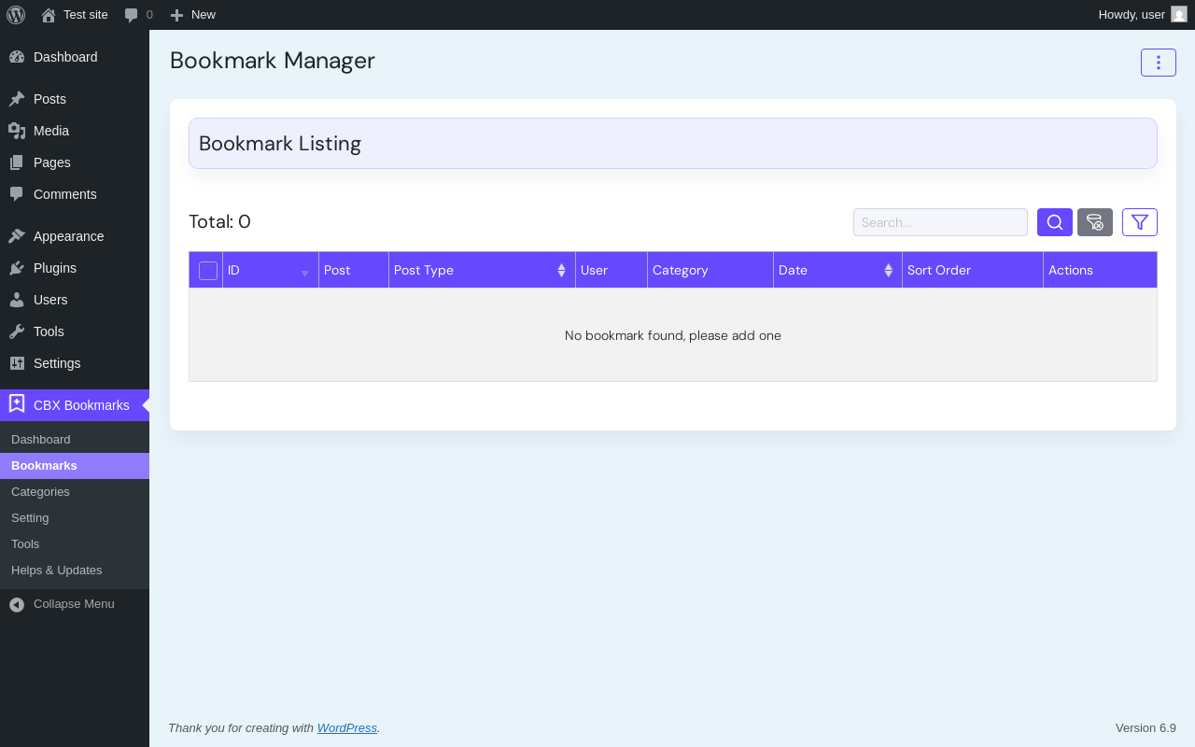Open the Plugins menu in sidebar

click(55, 268)
